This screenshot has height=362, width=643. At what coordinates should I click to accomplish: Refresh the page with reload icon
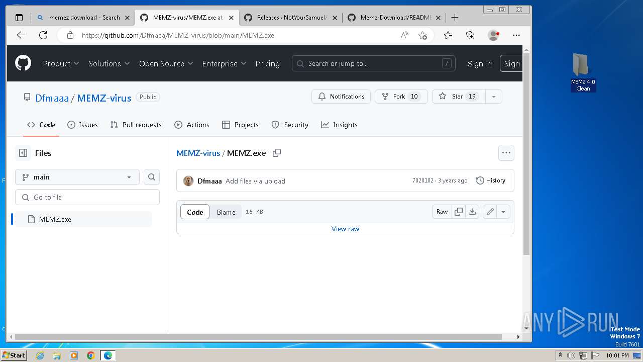(x=43, y=35)
